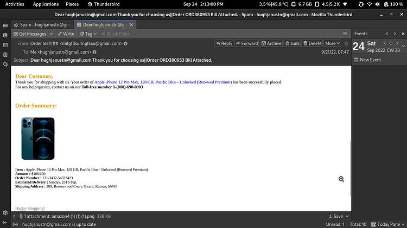This screenshot has height=228, width=407.
Task: Open the Get Messages dropdown arrow
Action: point(51,34)
